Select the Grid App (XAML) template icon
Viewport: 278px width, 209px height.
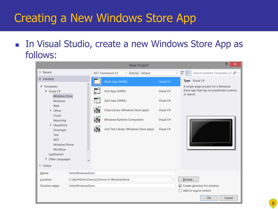tap(97, 91)
